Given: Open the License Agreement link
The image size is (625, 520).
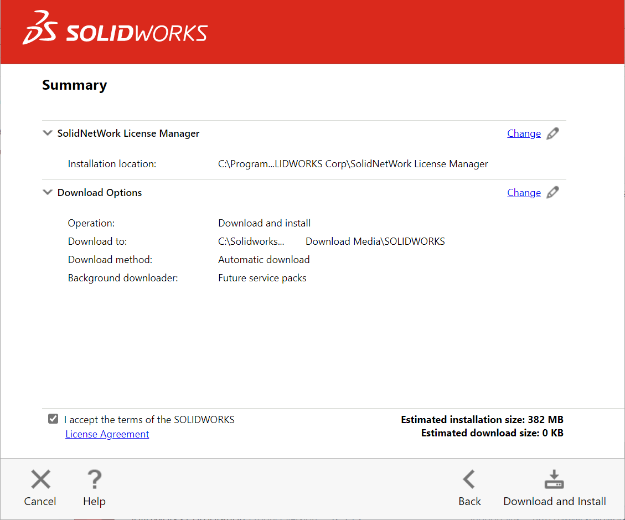Looking at the screenshot, I should (x=107, y=434).
